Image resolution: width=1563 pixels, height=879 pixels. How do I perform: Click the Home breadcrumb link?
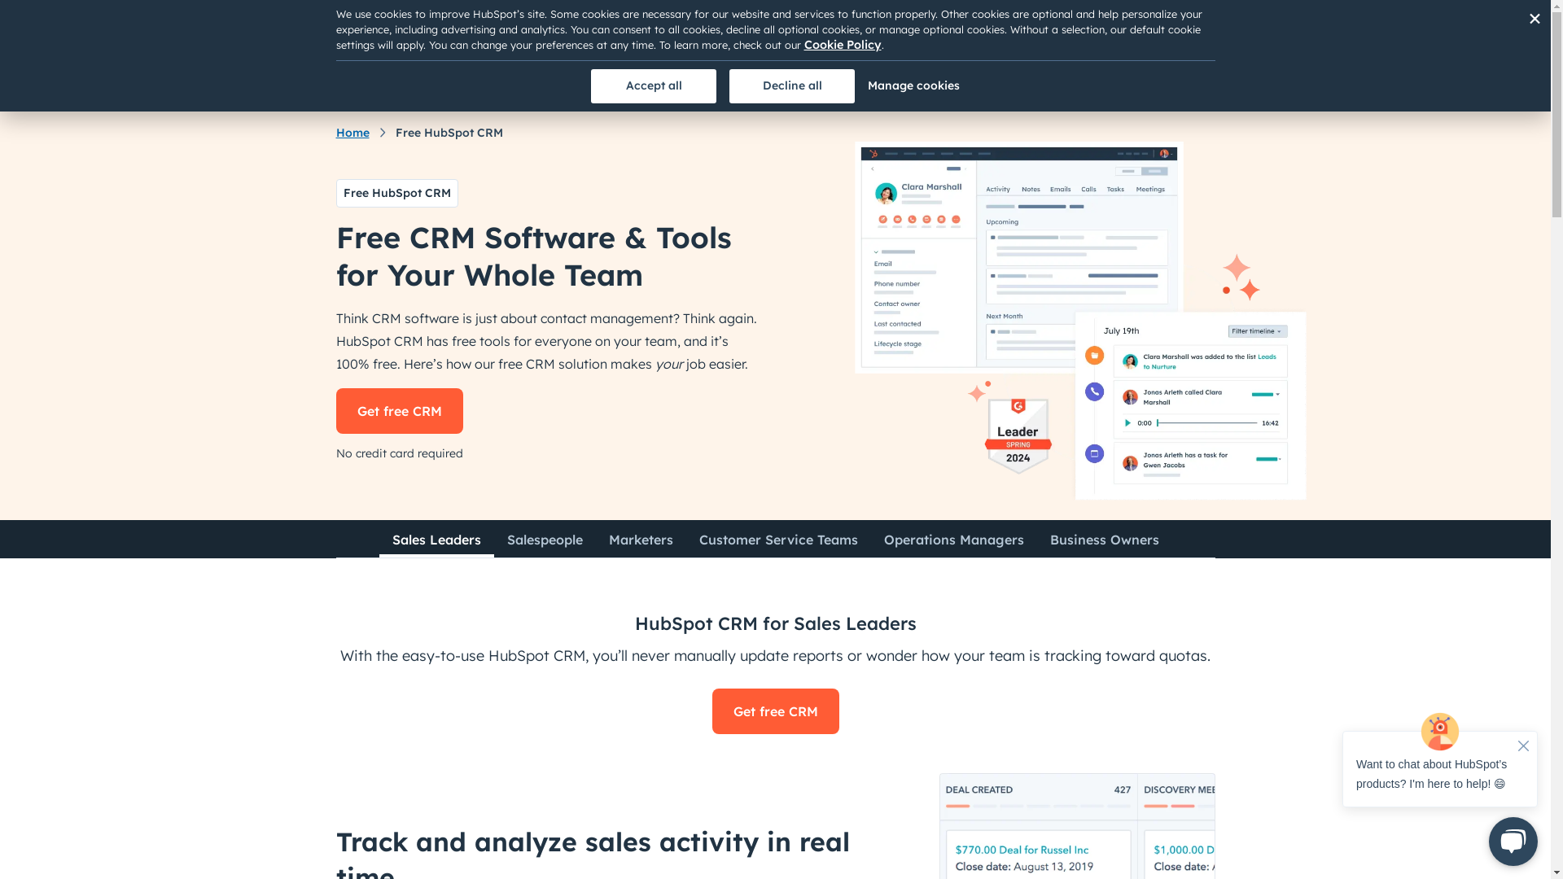point(352,132)
